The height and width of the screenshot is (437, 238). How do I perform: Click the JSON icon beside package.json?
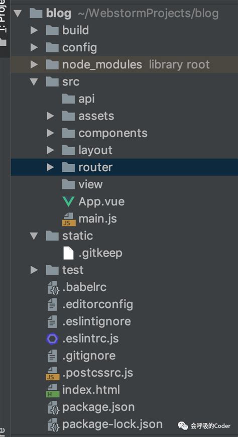click(53, 408)
